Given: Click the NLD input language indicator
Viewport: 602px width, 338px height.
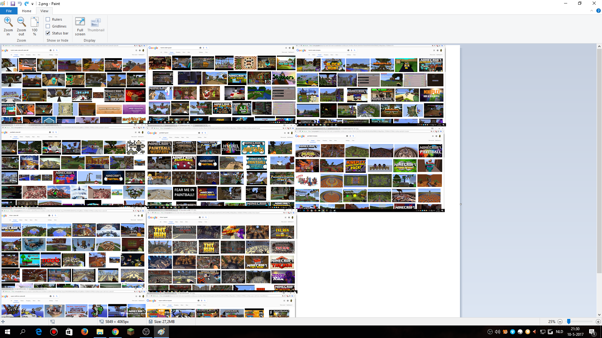Looking at the screenshot, I should click(x=559, y=332).
